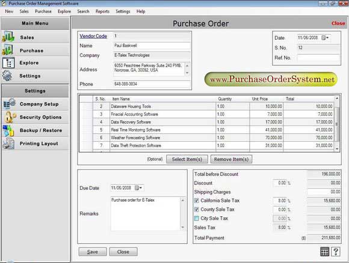Click the Company Setup icon
This screenshot has width=349, height=263.
(10, 103)
